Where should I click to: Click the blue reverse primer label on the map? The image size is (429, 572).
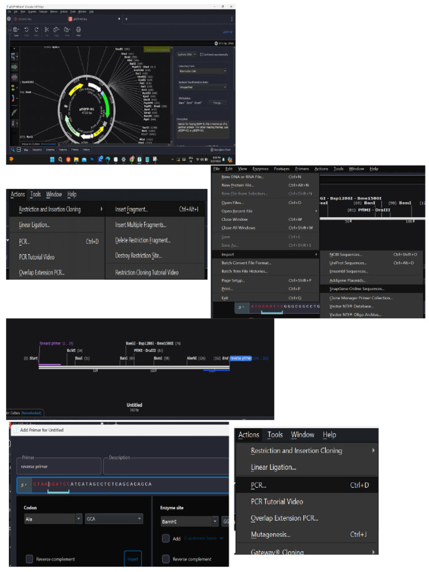(x=241, y=358)
